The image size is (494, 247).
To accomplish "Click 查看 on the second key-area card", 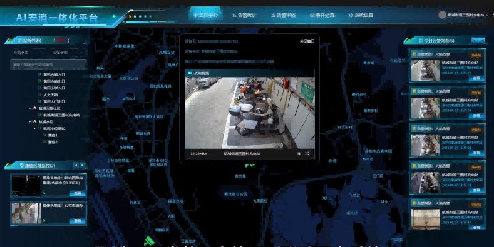I will [77, 221].
